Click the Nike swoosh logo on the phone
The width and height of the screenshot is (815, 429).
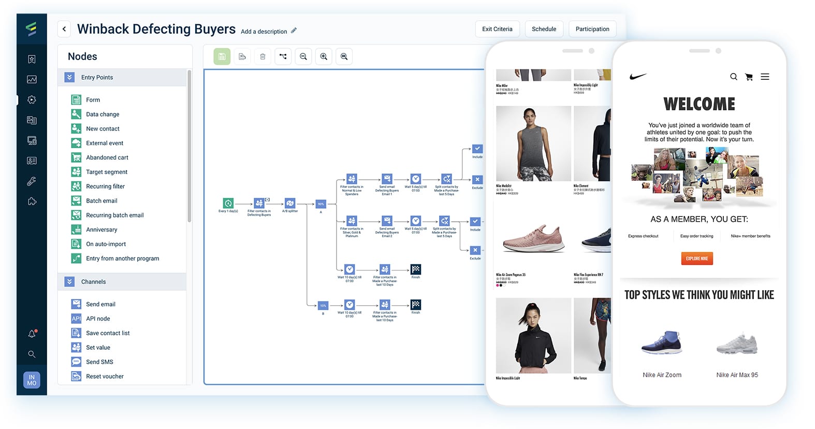point(638,77)
